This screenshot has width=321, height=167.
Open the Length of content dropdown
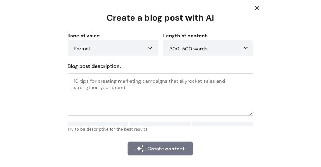pos(208,48)
